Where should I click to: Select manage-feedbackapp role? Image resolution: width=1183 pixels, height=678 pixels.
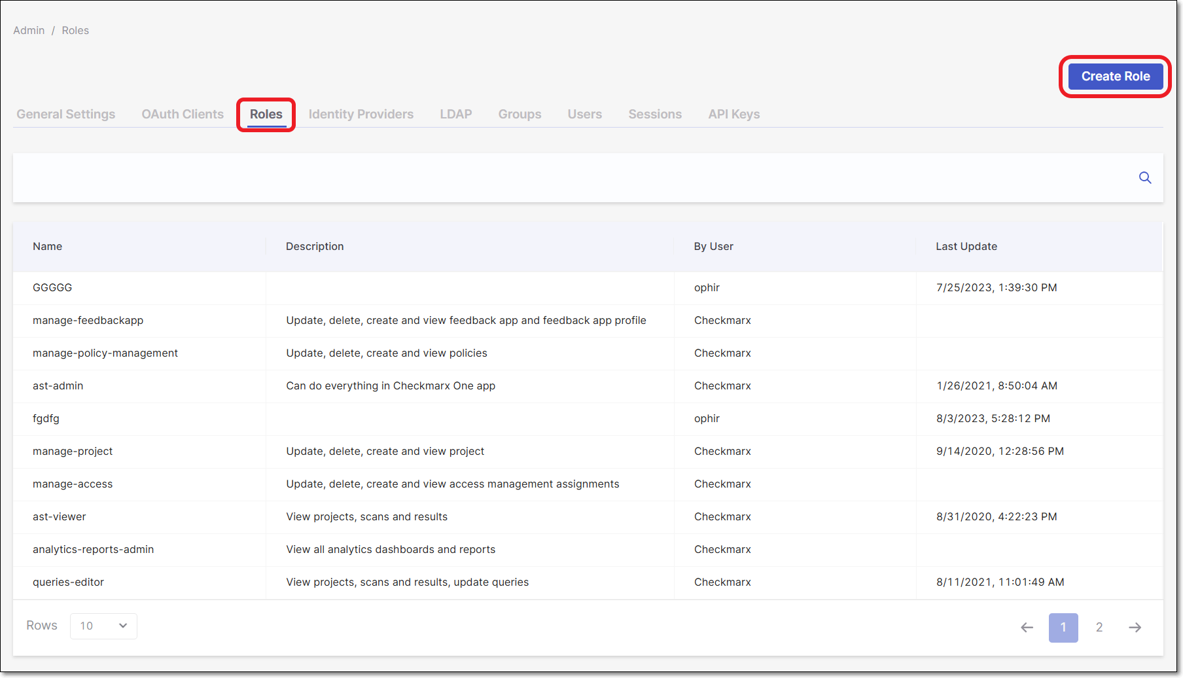[x=88, y=321]
